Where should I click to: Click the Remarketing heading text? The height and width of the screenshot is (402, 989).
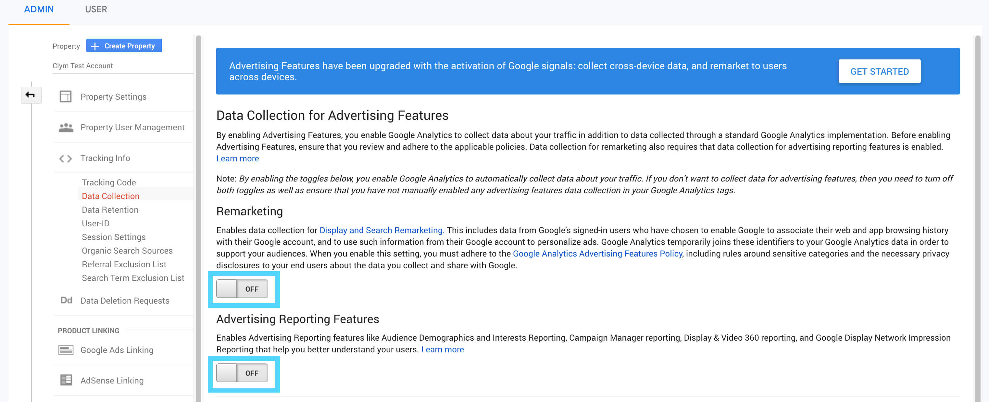tap(250, 211)
